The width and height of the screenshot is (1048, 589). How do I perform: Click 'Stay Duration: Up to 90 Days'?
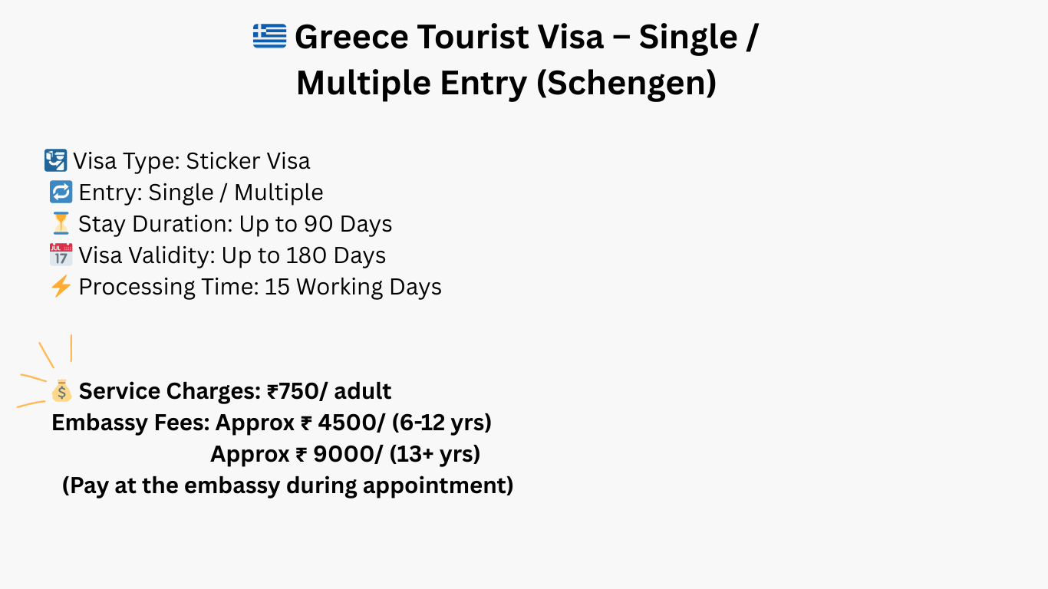click(236, 224)
